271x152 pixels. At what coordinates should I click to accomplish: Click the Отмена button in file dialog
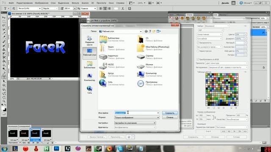click(170, 117)
